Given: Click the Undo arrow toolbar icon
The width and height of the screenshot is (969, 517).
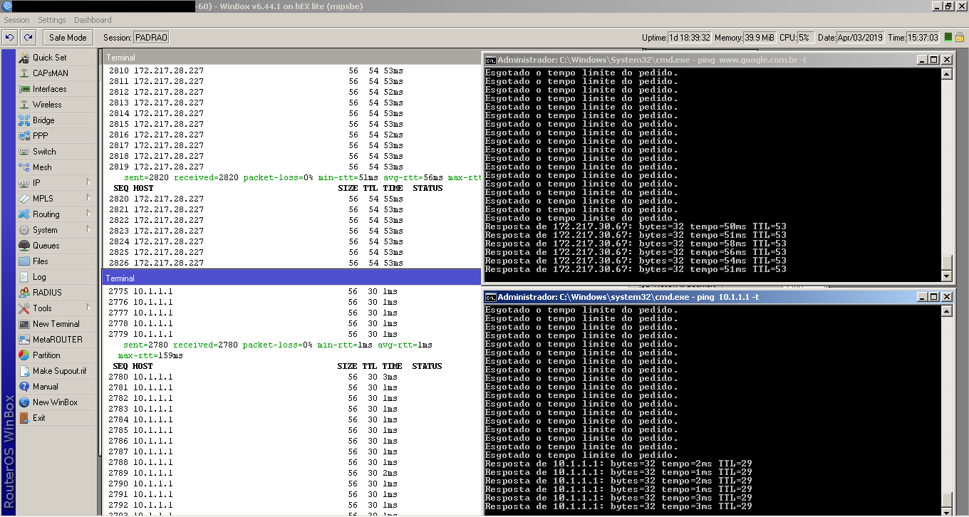Looking at the screenshot, I should 9,37.
